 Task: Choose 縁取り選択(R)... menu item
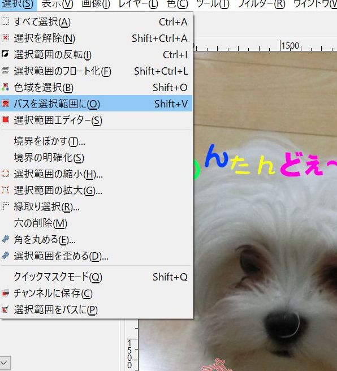click(96, 206)
